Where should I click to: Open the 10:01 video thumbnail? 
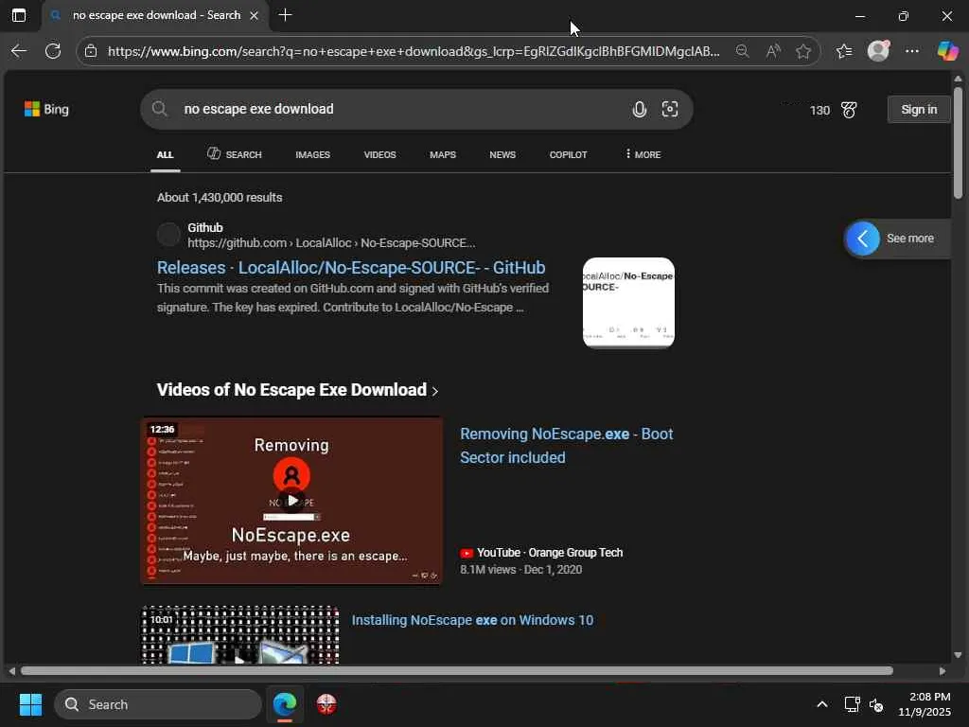240,635
